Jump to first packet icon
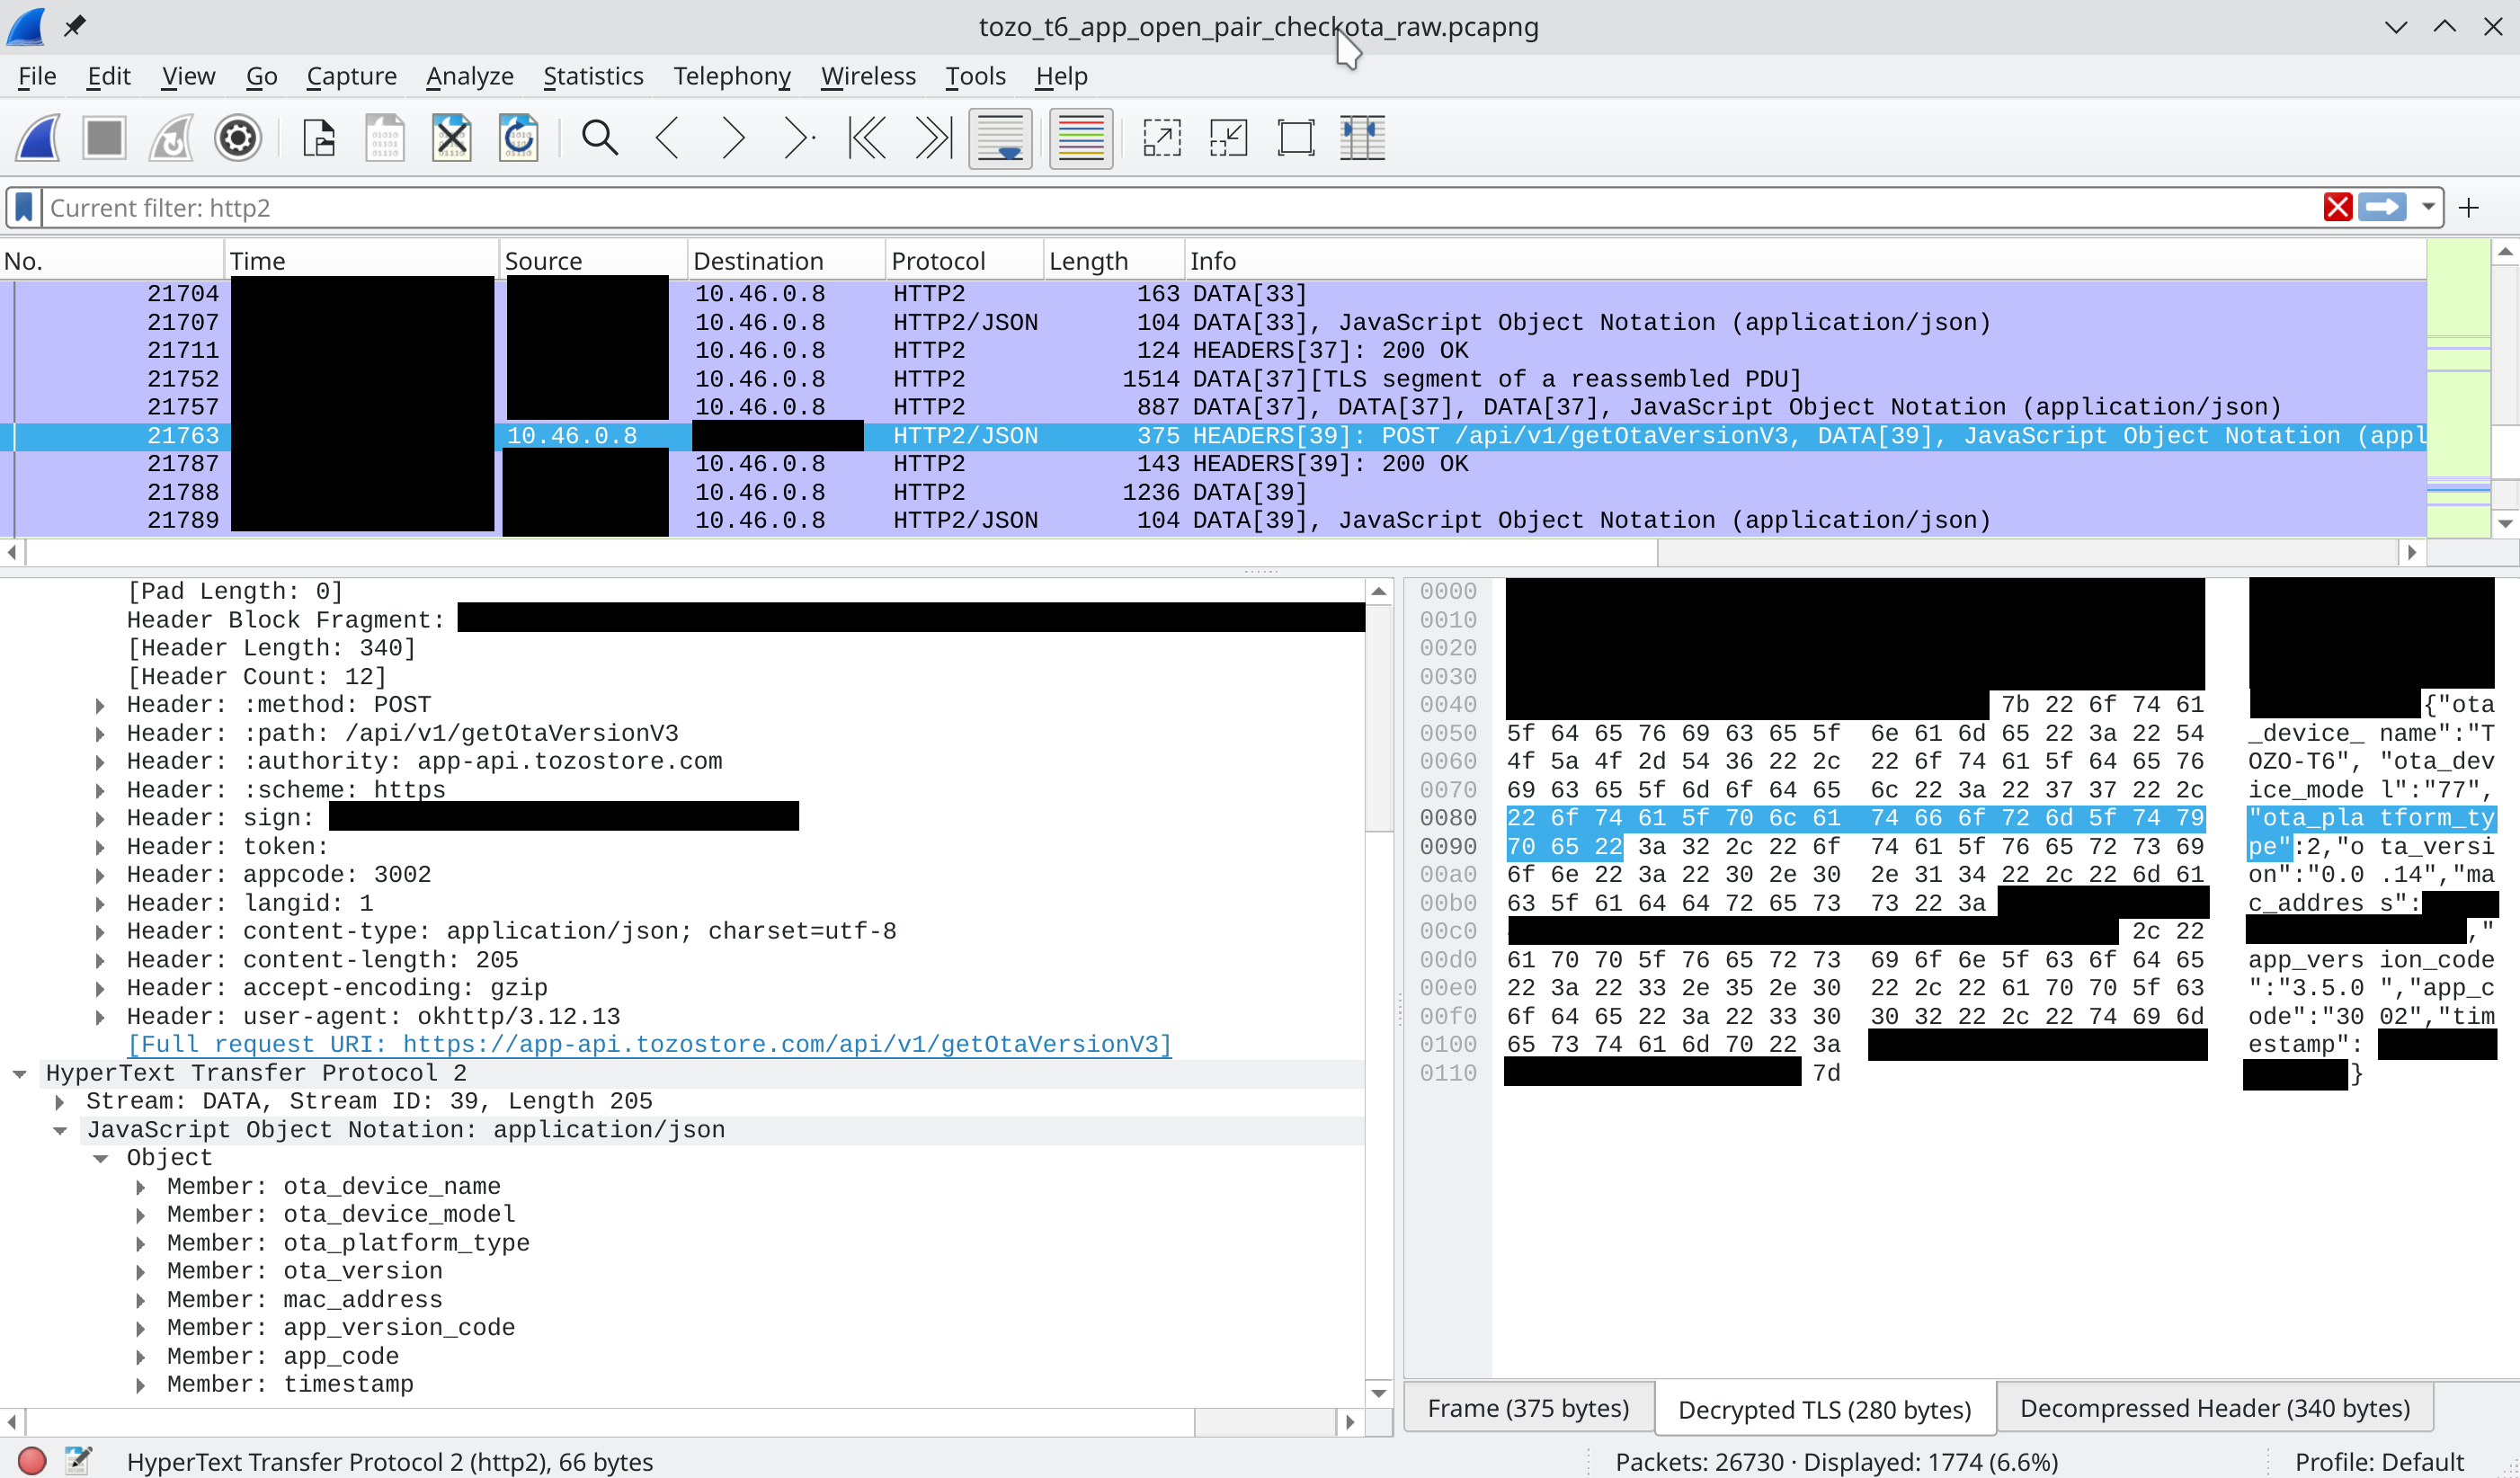 tap(867, 138)
